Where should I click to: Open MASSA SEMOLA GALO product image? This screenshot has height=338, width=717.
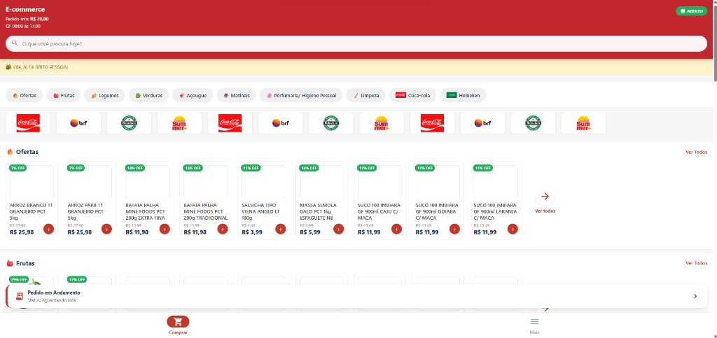click(x=321, y=182)
